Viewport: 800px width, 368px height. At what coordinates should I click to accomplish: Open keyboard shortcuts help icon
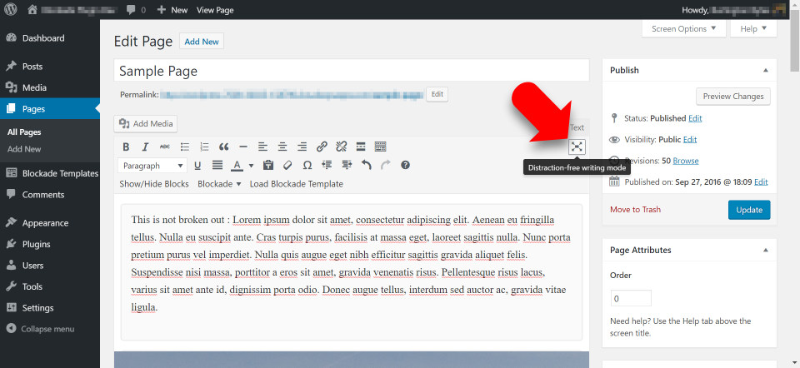pos(405,165)
